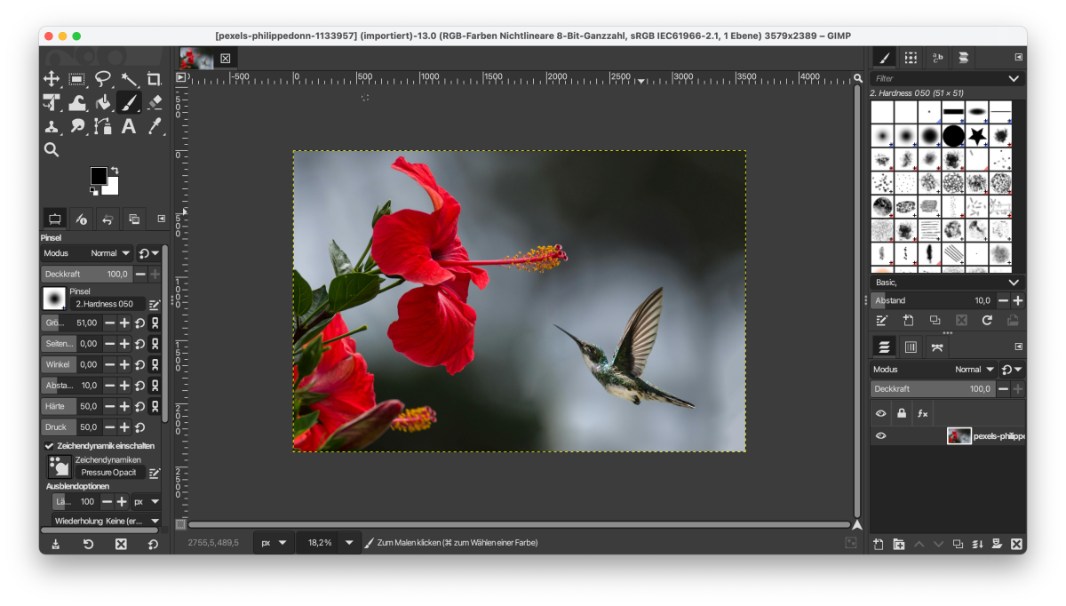Activate the Rectangle Select tool

tap(76, 78)
